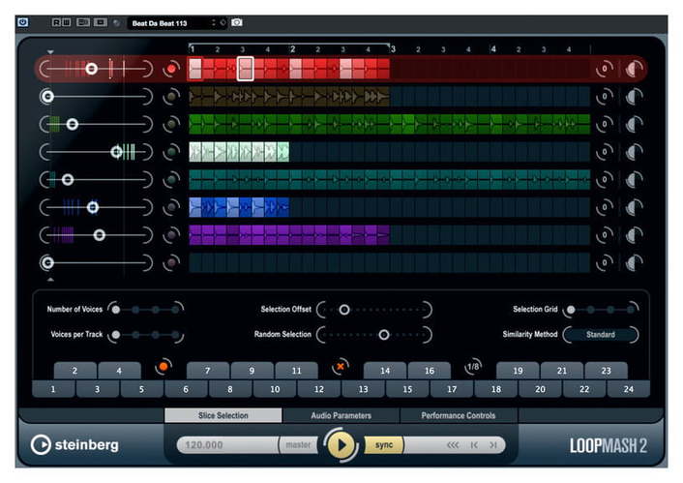Screen dimensions: 683x483
Task: Jump to loop start with the |< icon
Action: 474,445
